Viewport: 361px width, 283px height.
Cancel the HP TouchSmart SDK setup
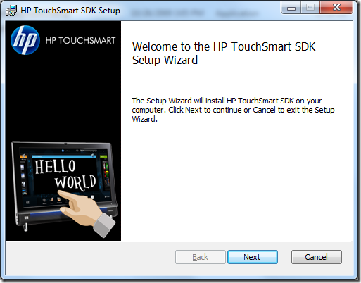tap(317, 257)
